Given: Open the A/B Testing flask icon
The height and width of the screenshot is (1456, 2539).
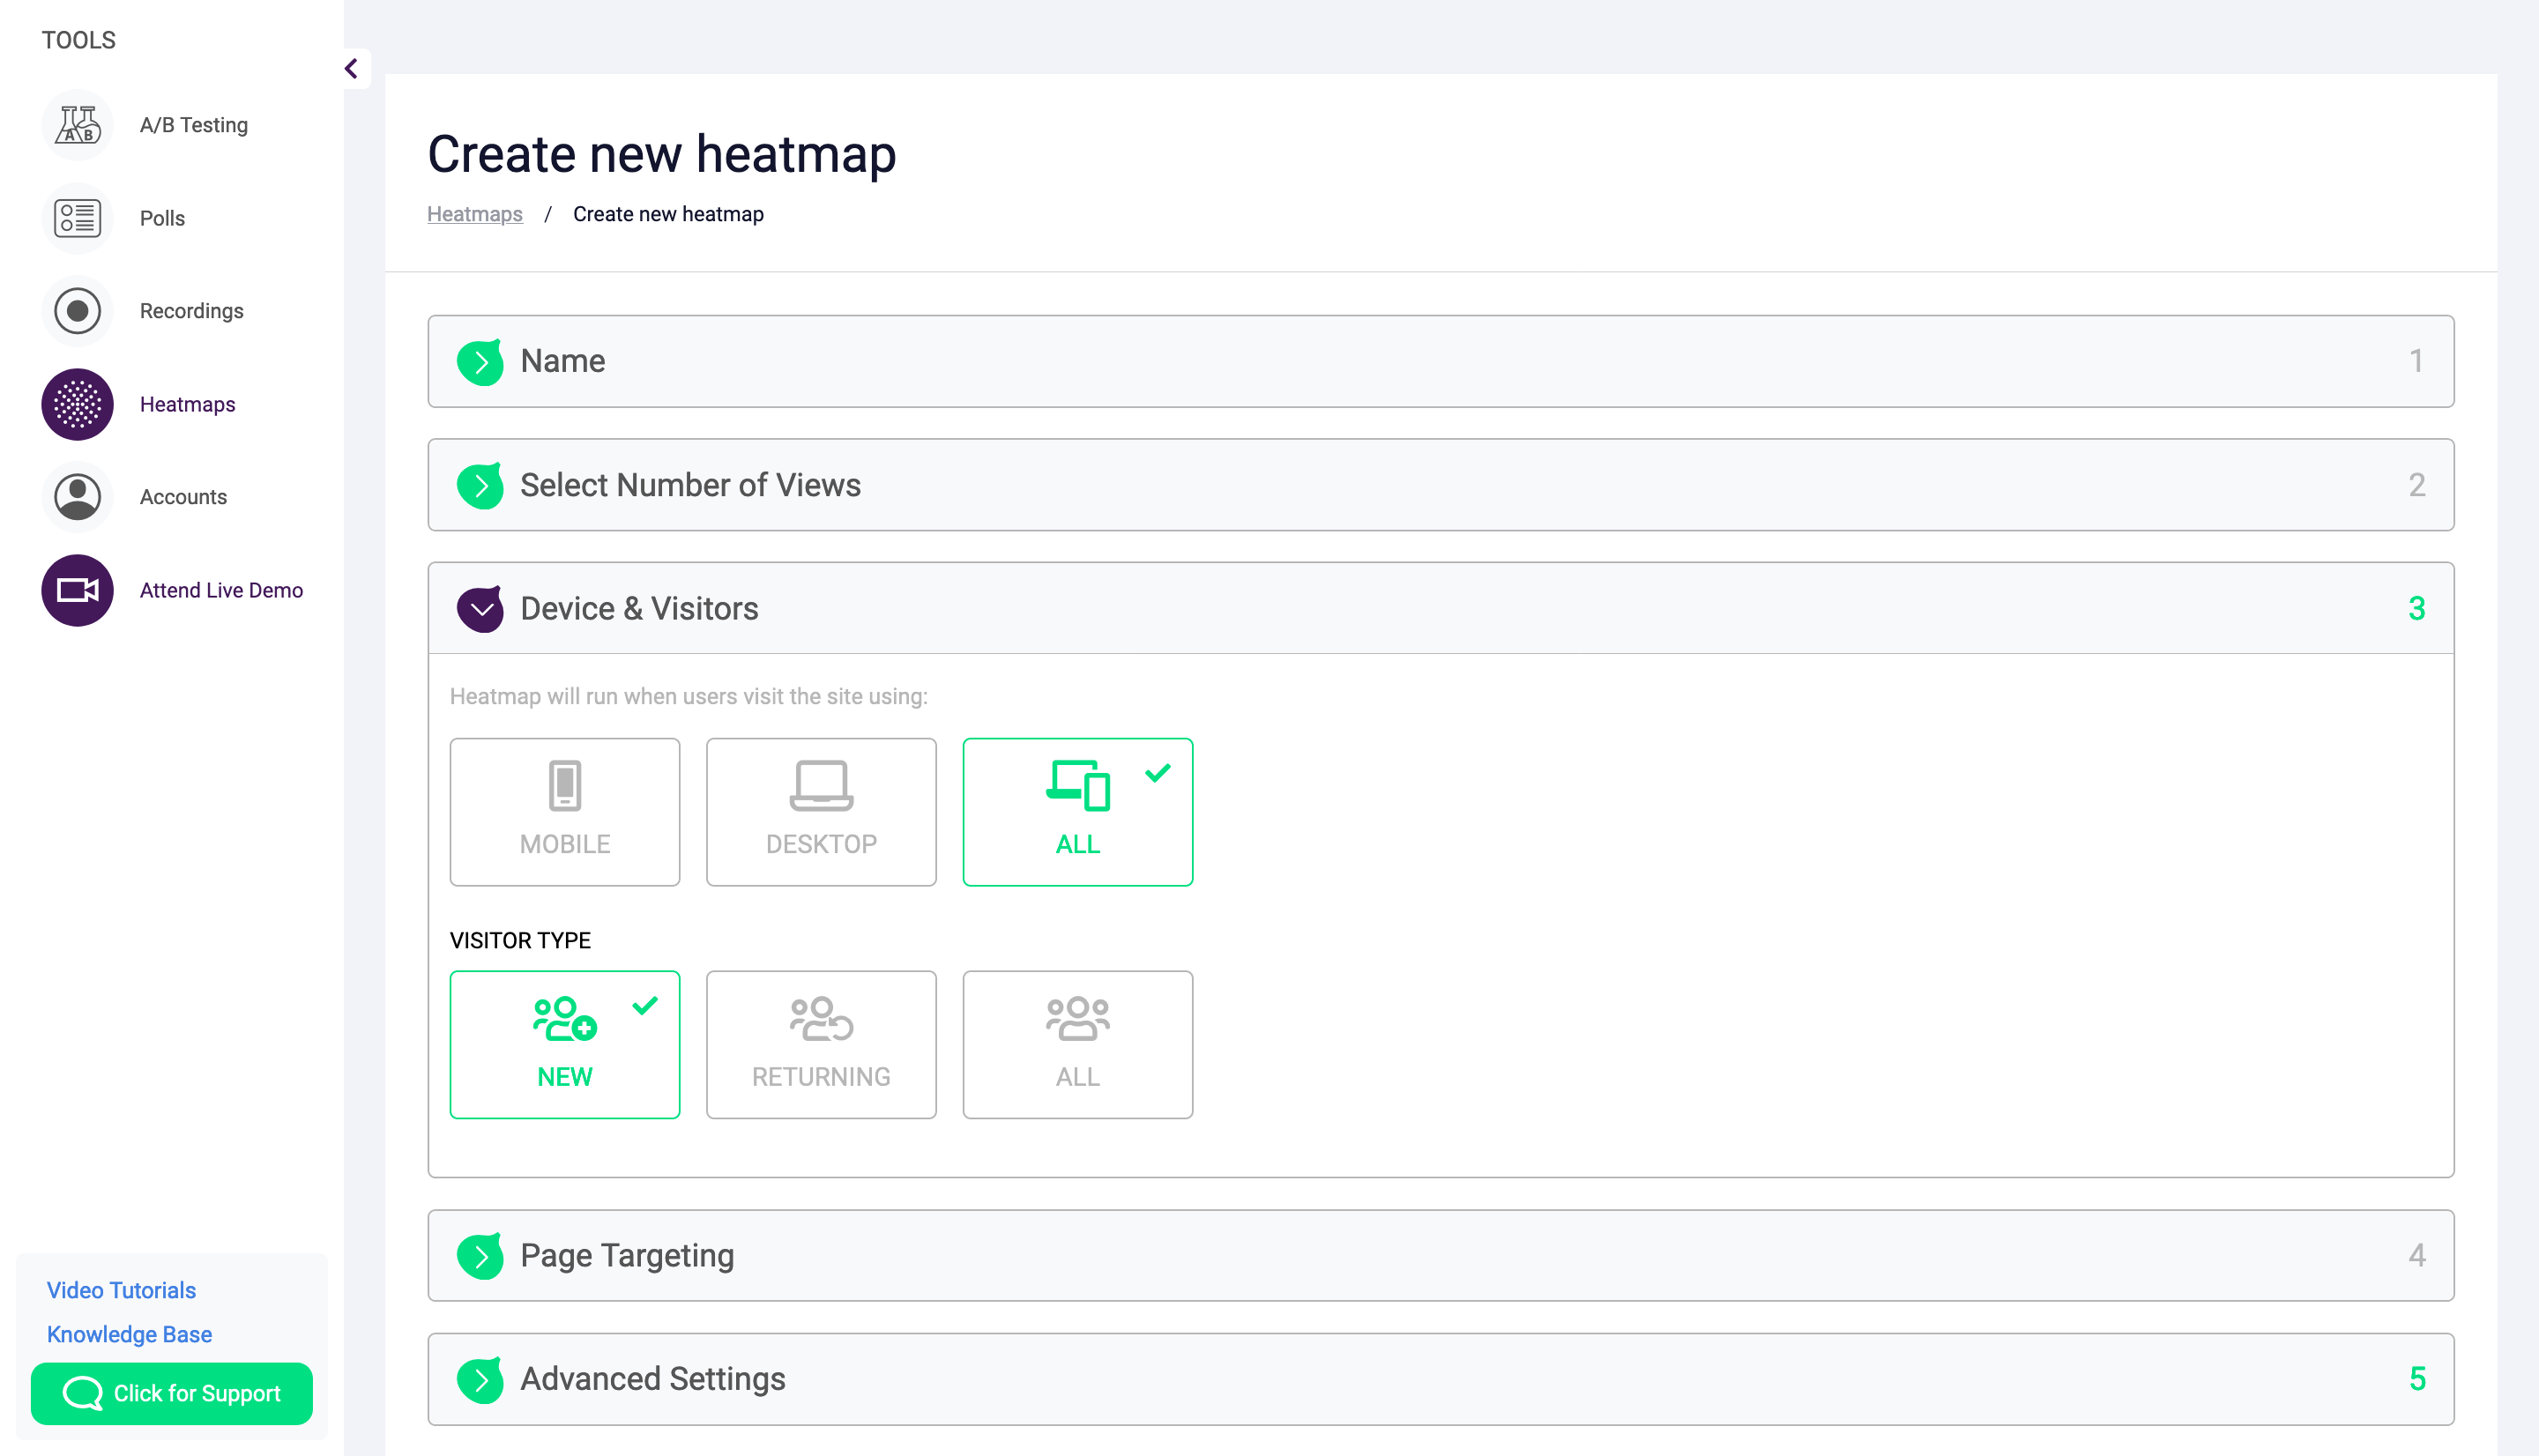Looking at the screenshot, I should [77, 125].
